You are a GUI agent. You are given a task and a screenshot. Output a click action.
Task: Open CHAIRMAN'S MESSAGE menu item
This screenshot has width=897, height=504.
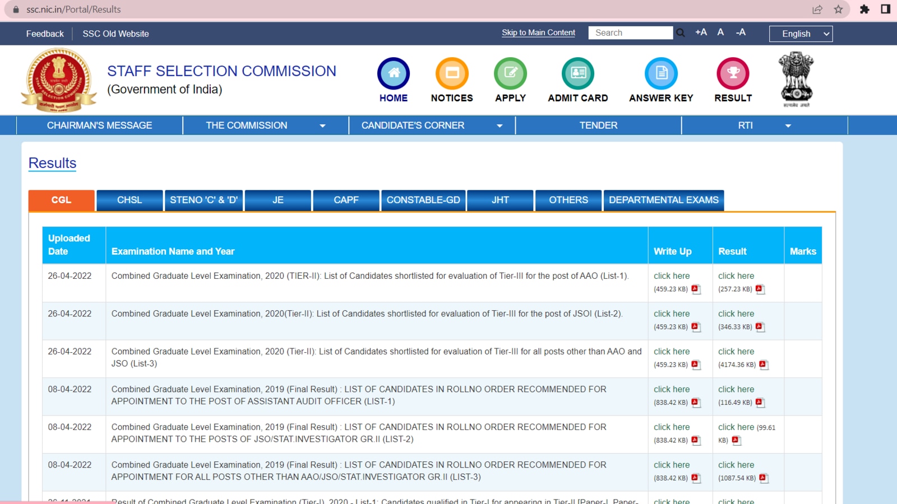coord(100,125)
